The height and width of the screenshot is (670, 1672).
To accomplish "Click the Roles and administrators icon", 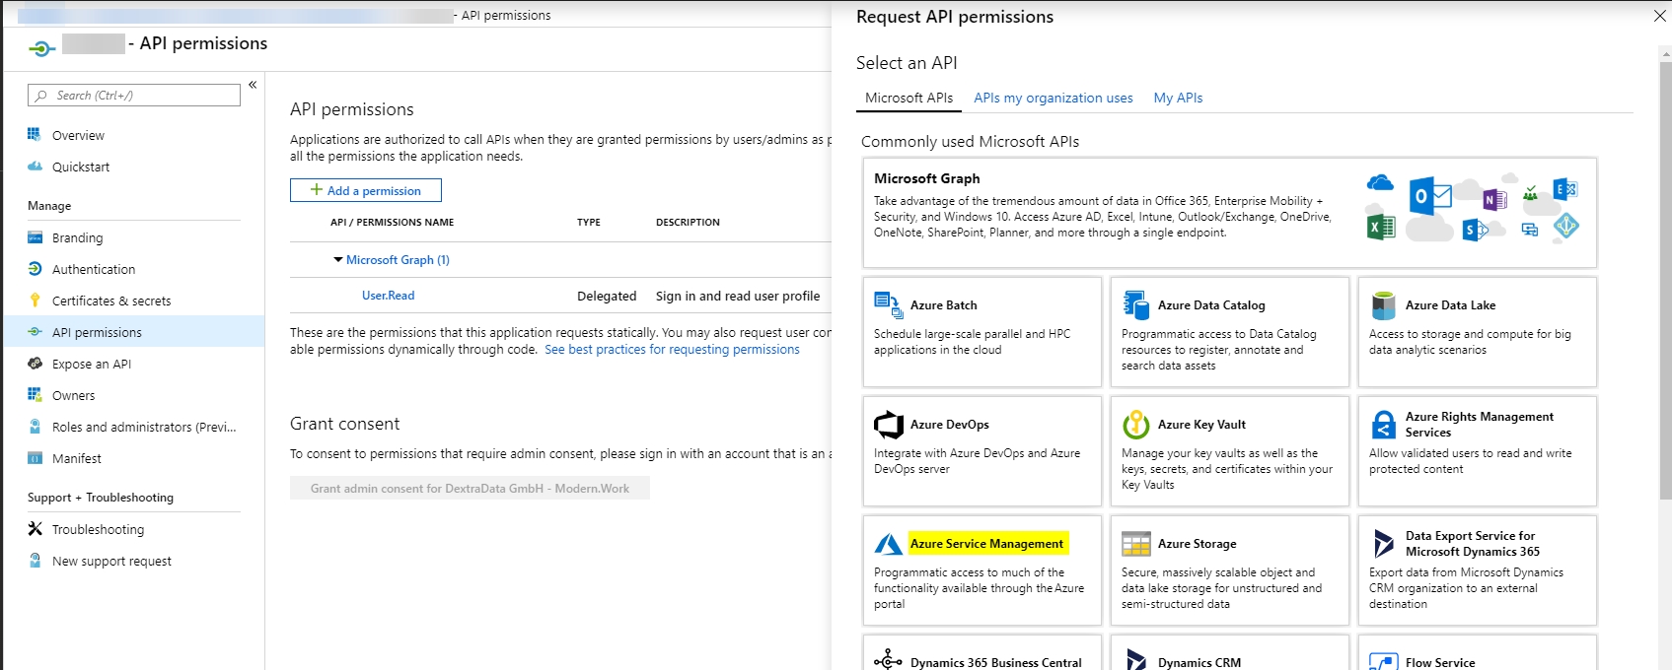I will (x=35, y=427).
